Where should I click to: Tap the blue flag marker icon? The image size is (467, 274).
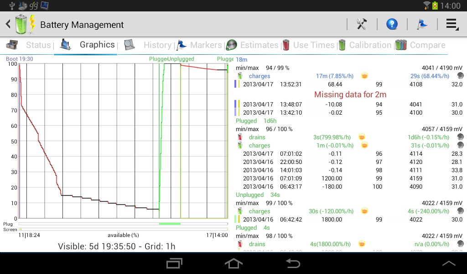(422, 24)
